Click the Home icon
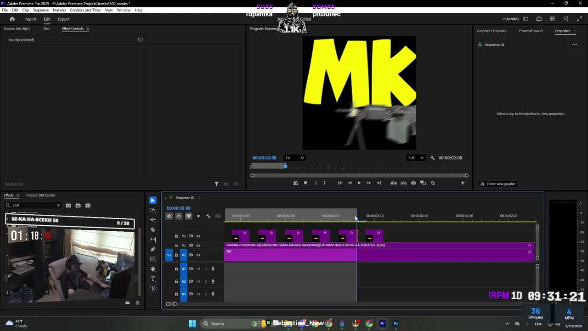 [12, 19]
